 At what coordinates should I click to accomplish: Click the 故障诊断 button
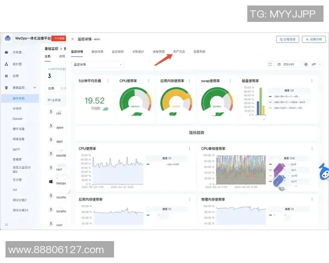314,39
